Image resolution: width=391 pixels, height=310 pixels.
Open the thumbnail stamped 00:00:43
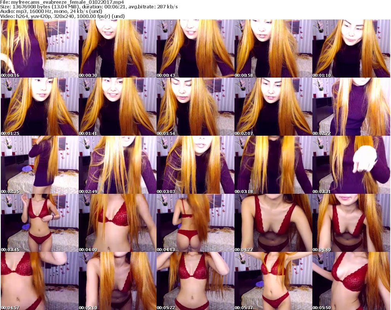pyautogui.click(x=195, y=49)
